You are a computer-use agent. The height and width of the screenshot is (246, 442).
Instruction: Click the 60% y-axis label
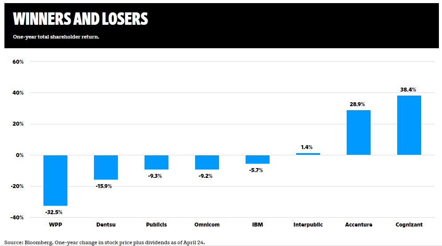(x=18, y=61)
